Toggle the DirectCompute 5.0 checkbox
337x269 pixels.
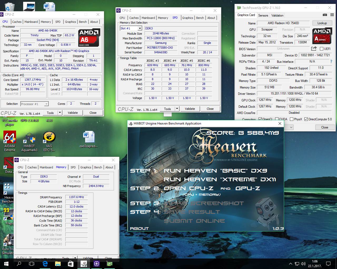[306, 119]
